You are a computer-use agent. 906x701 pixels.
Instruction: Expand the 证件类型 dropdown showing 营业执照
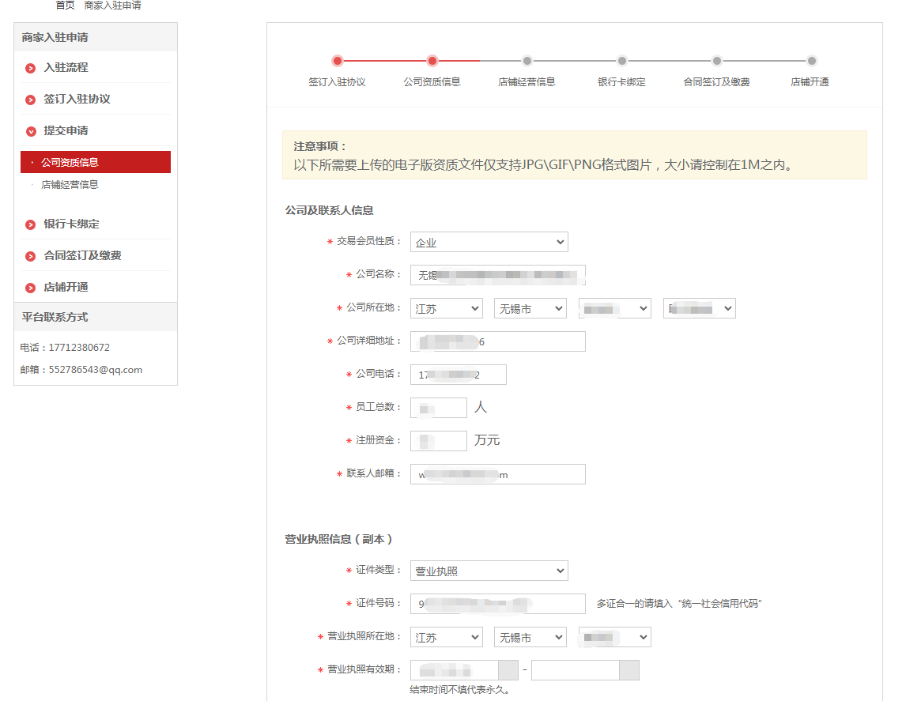click(489, 571)
